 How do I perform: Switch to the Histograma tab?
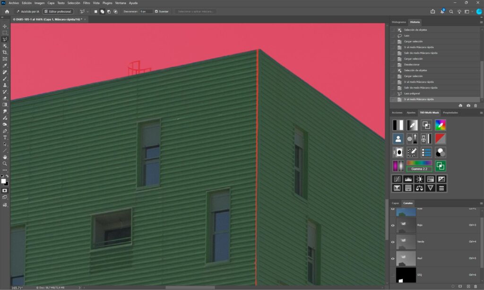click(399, 22)
